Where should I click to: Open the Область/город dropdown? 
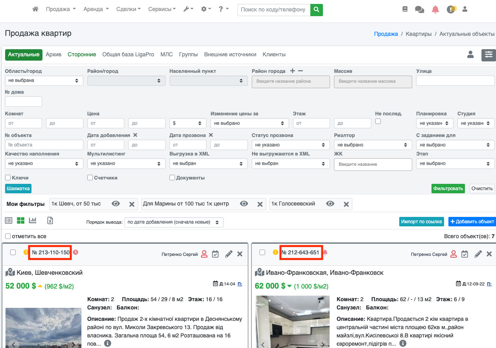[44, 81]
